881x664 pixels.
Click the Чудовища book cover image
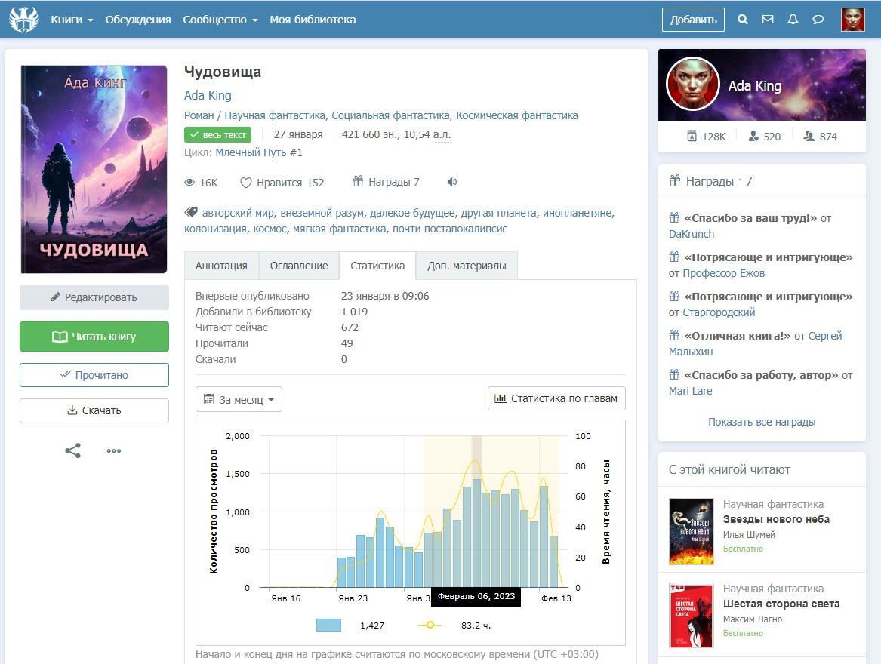[94, 169]
